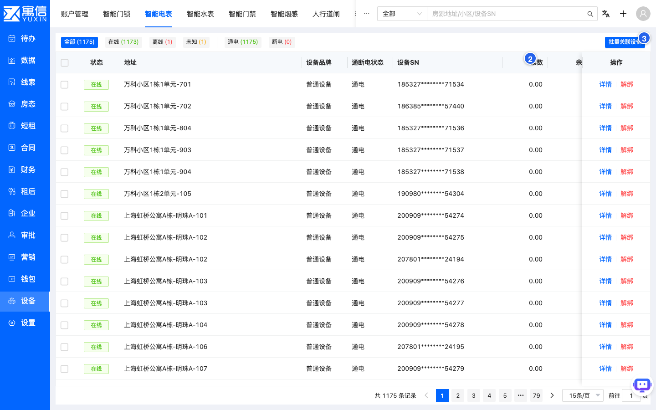The width and height of the screenshot is (656, 410).
Task: Click 解绑 for 万科小区1栋1单元-702
Action: [x=627, y=106]
